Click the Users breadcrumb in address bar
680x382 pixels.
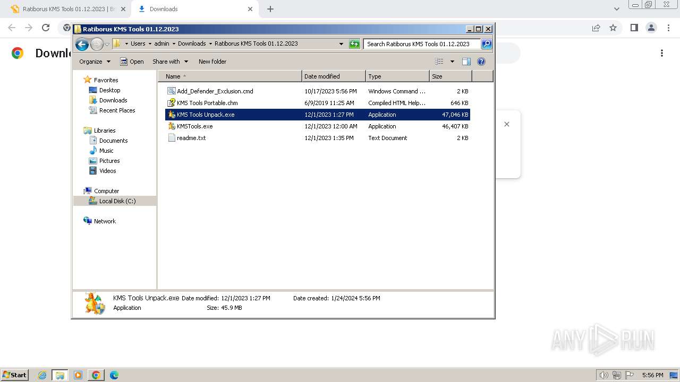138,44
